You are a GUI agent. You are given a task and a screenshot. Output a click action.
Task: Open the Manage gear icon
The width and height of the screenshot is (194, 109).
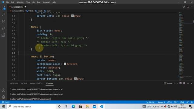pyautogui.click(x=3, y=97)
